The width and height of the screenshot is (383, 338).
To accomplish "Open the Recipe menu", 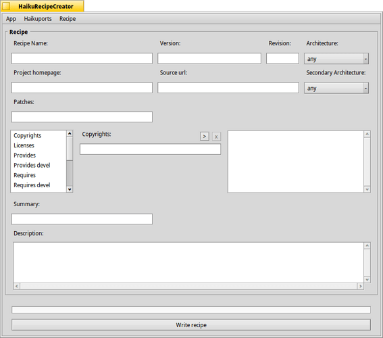I will click(x=68, y=19).
